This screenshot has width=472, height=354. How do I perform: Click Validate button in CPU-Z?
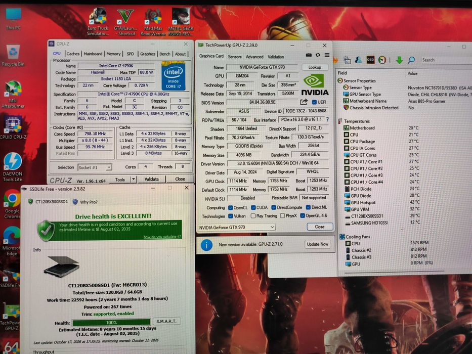pos(151,179)
